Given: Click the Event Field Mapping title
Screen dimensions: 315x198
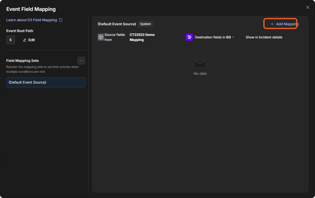Looking at the screenshot, I should [31, 9].
